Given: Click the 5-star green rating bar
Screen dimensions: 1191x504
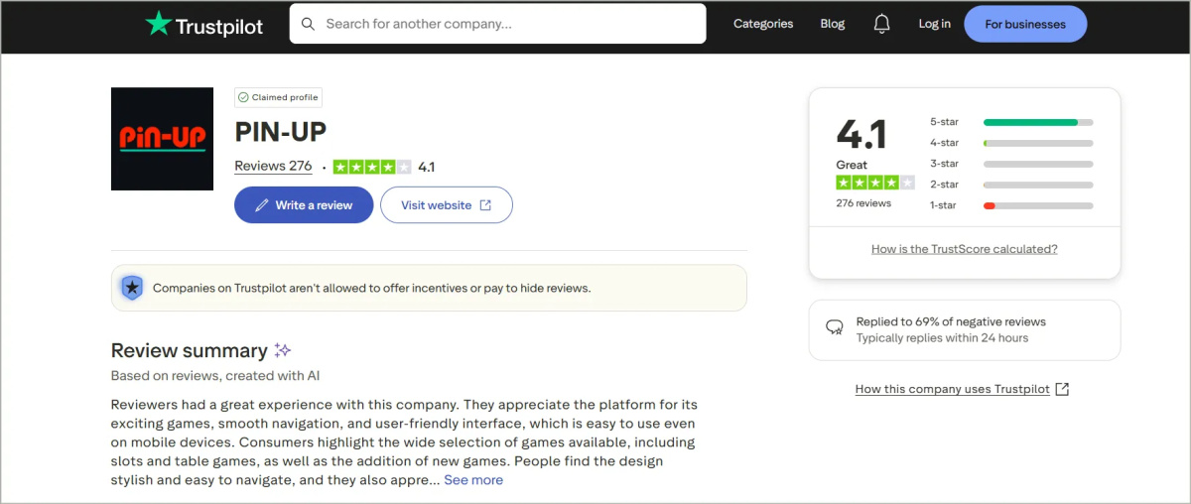Looking at the screenshot, I should coord(1030,122).
